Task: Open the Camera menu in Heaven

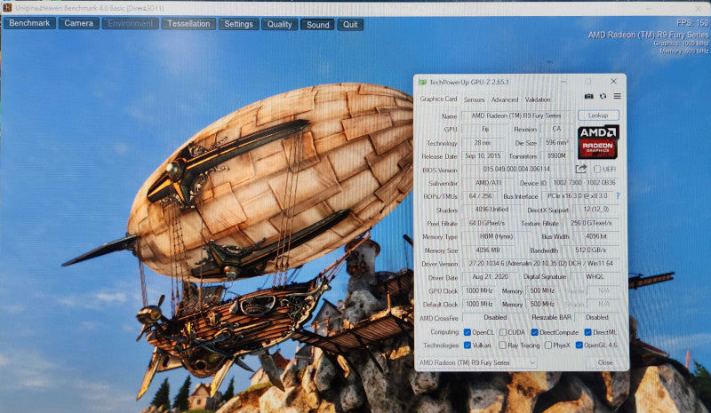Action: pyautogui.click(x=78, y=23)
